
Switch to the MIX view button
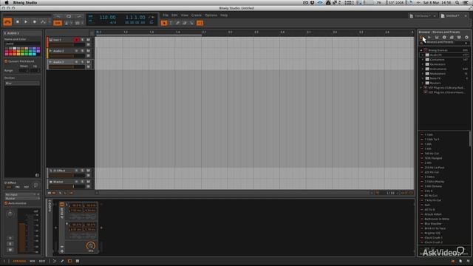tap(33, 261)
